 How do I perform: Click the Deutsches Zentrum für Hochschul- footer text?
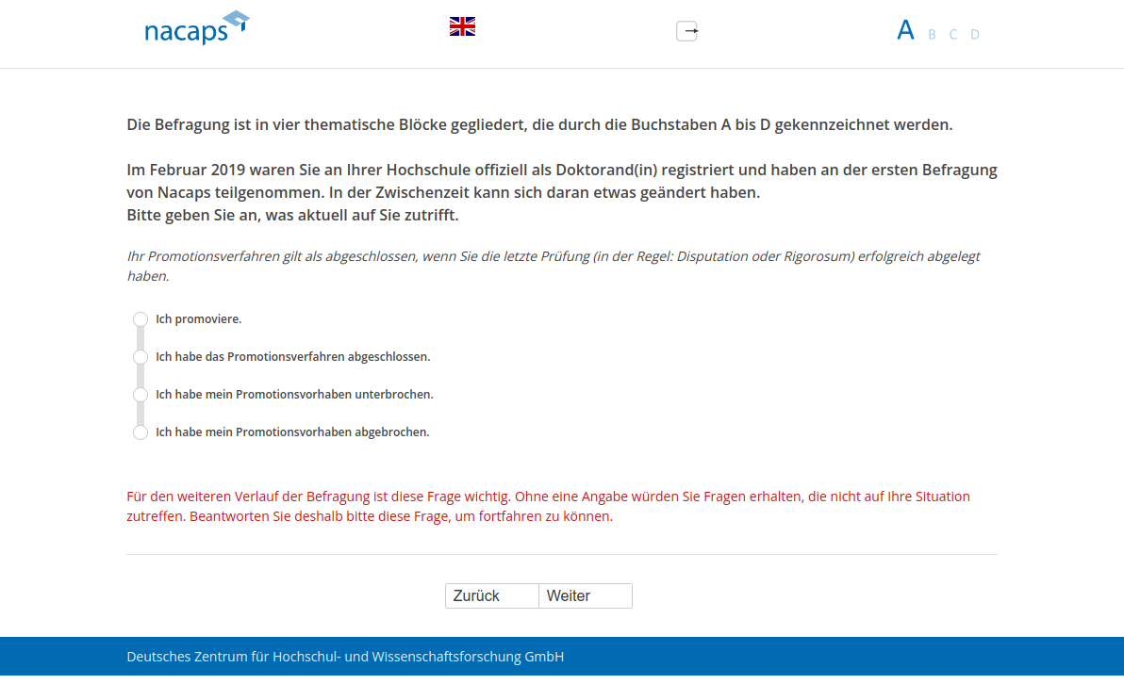pyautogui.click(x=345, y=657)
